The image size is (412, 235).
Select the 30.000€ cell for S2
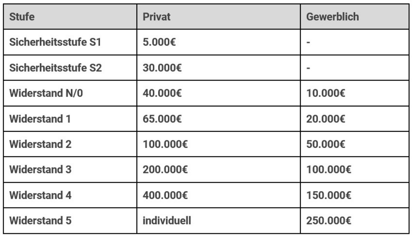tap(162, 68)
